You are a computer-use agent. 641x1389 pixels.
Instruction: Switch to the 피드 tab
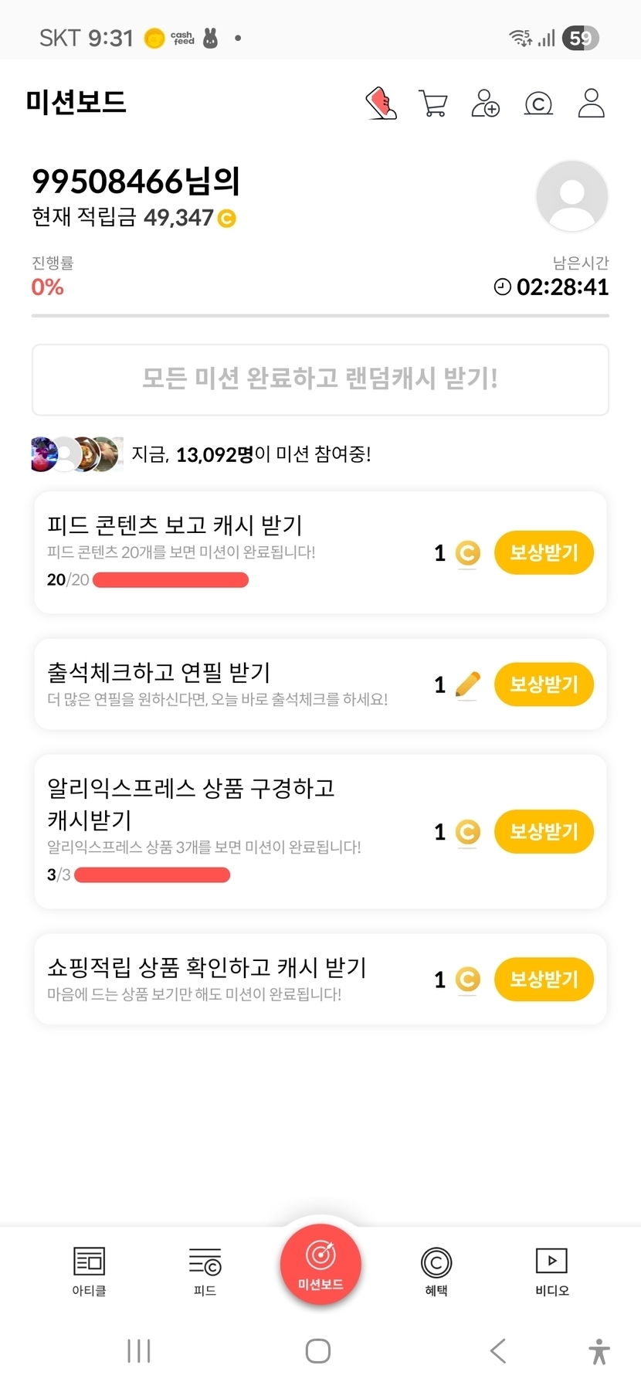coord(205,1271)
